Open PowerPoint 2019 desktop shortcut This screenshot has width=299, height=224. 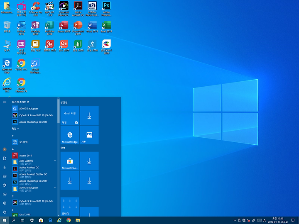(x=78, y=28)
